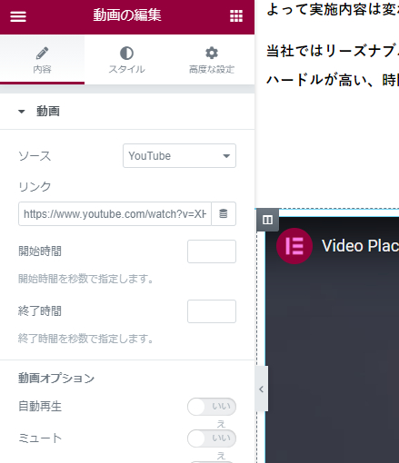Click the ソース label
Viewport: 399px width, 463px height.
click(35, 156)
